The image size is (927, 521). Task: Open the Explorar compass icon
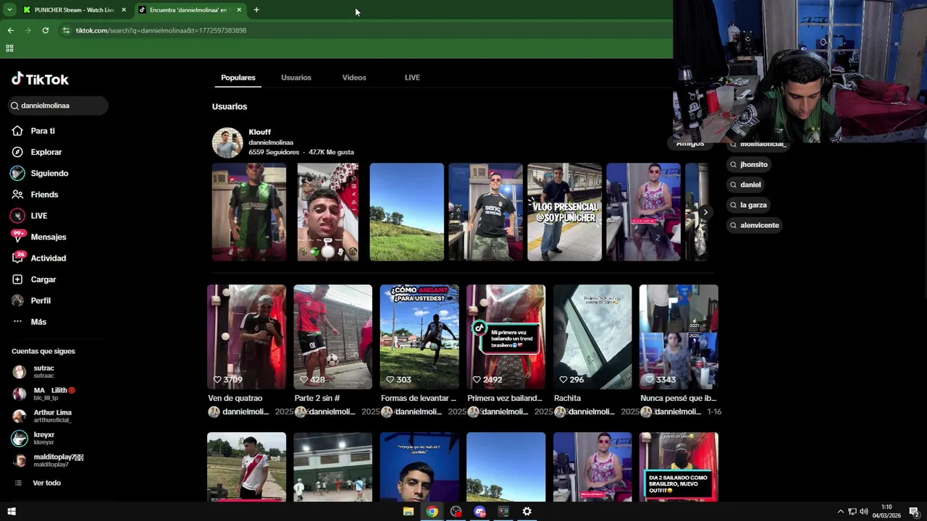coord(17,152)
